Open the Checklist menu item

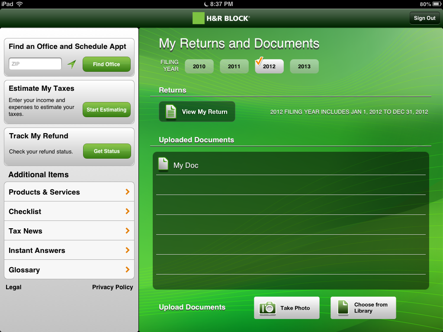pos(69,211)
